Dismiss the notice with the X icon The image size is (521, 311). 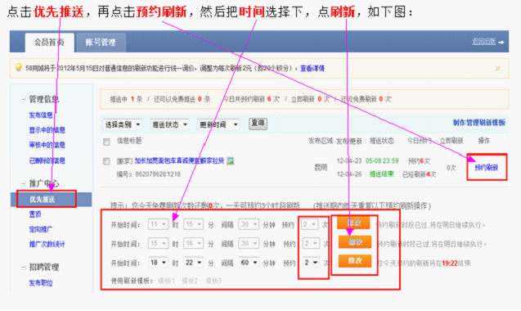(x=498, y=69)
